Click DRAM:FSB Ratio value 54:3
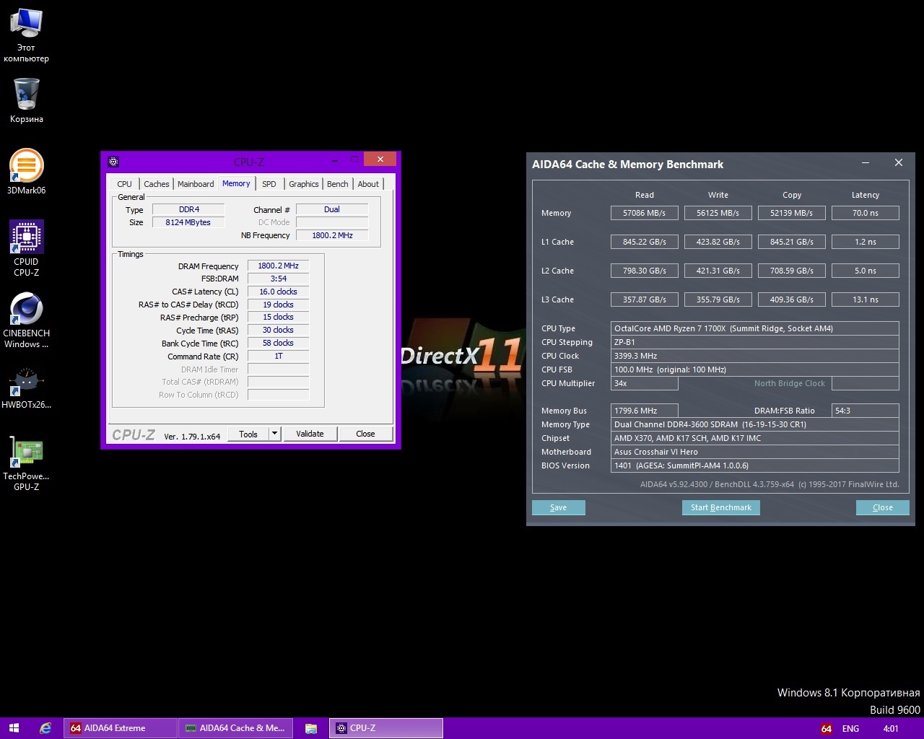Screen dimensions: 924x739 (866, 411)
